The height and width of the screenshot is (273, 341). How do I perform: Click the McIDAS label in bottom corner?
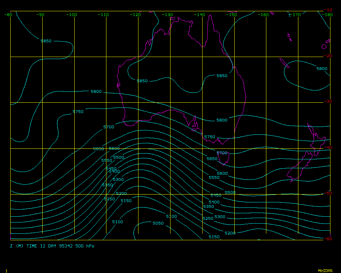point(325,271)
